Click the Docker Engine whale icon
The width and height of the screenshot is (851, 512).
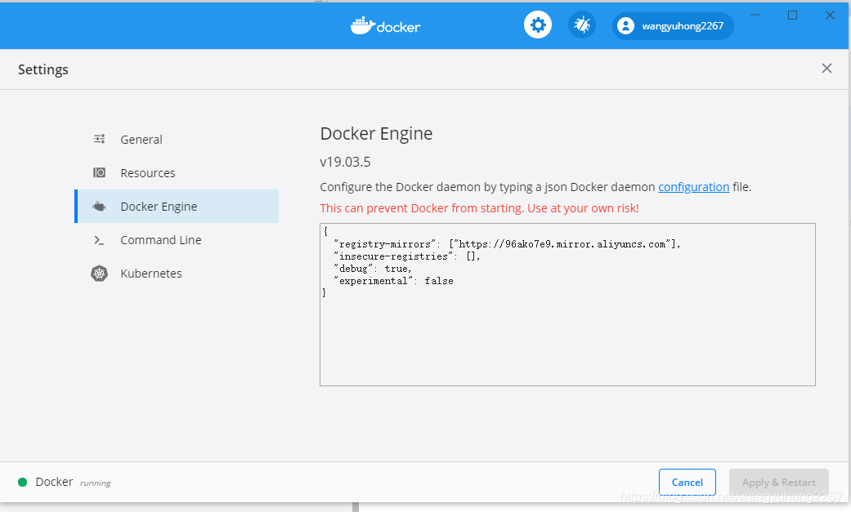[99, 206]
